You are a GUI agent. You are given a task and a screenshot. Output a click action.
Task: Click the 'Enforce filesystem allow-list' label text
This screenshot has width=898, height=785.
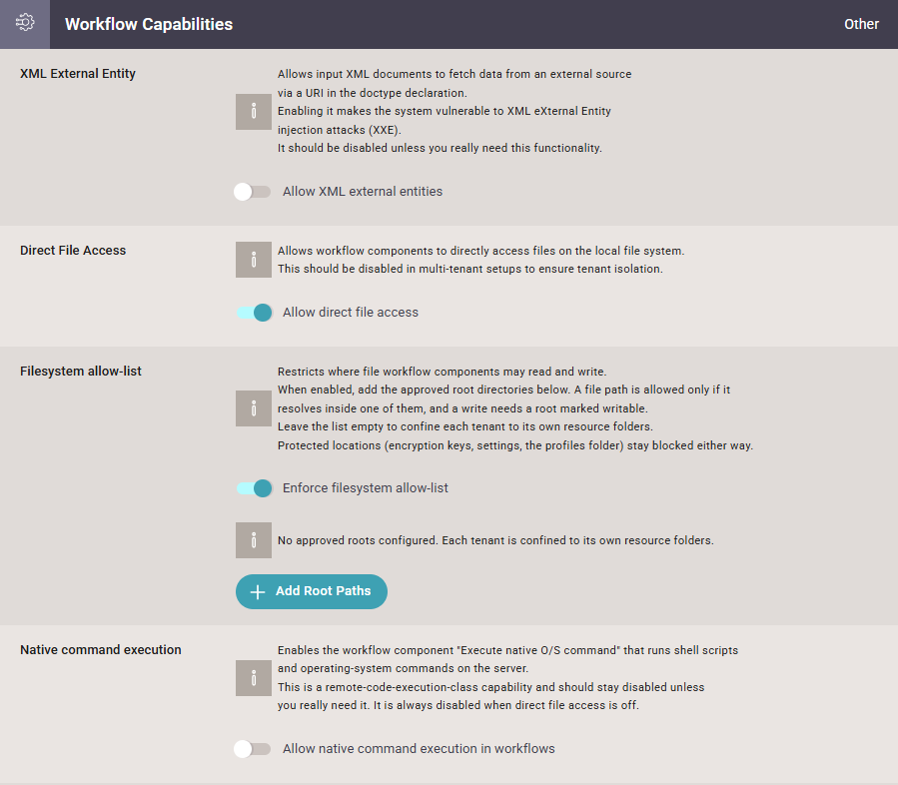tap(366, 487)
